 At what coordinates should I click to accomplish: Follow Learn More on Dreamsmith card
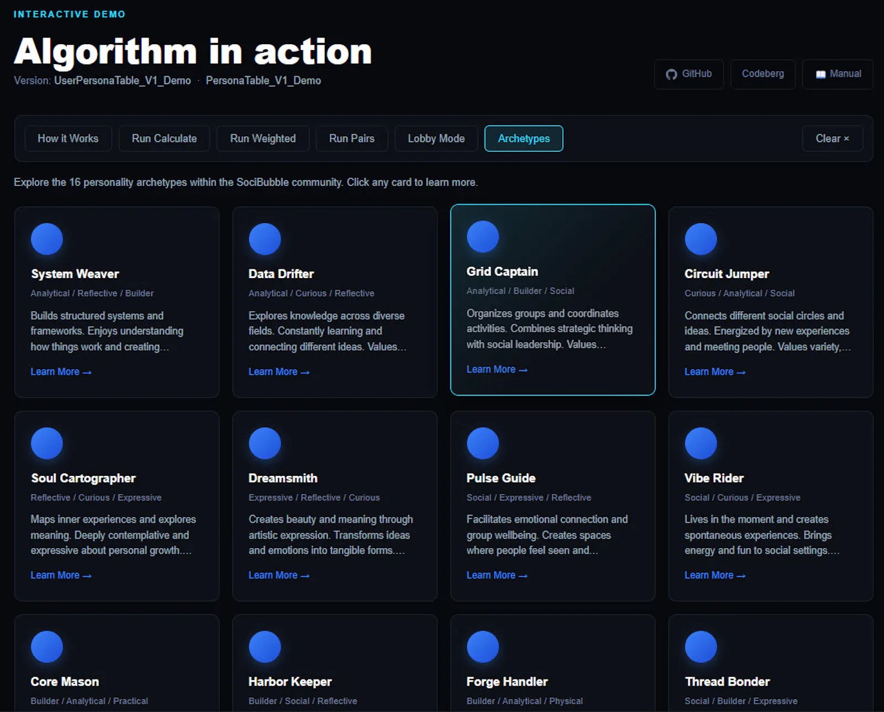coord(279,575)
